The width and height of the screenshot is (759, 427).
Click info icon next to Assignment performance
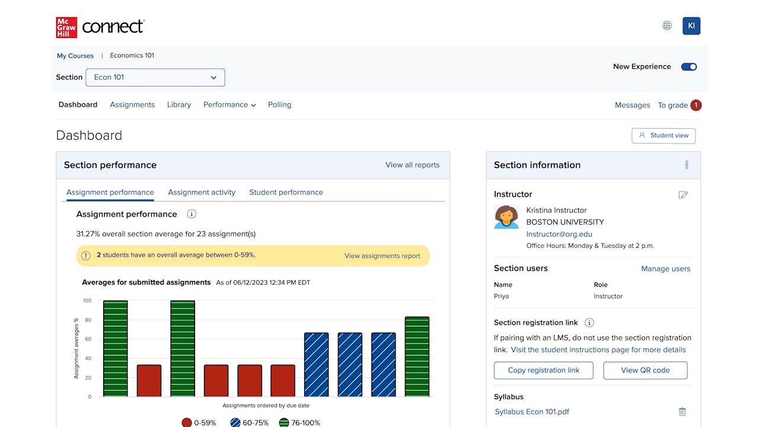pyautogui.click(x=192, y=214)
